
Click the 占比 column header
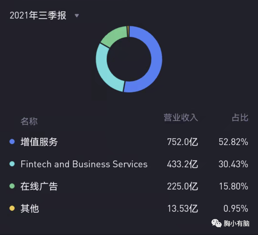click(x=240, y=118)
